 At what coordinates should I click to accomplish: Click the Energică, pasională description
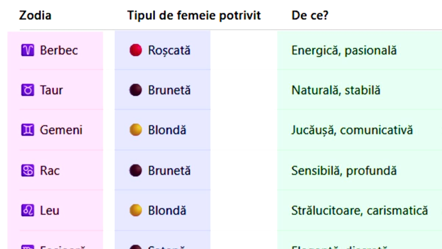coord(344,50)
